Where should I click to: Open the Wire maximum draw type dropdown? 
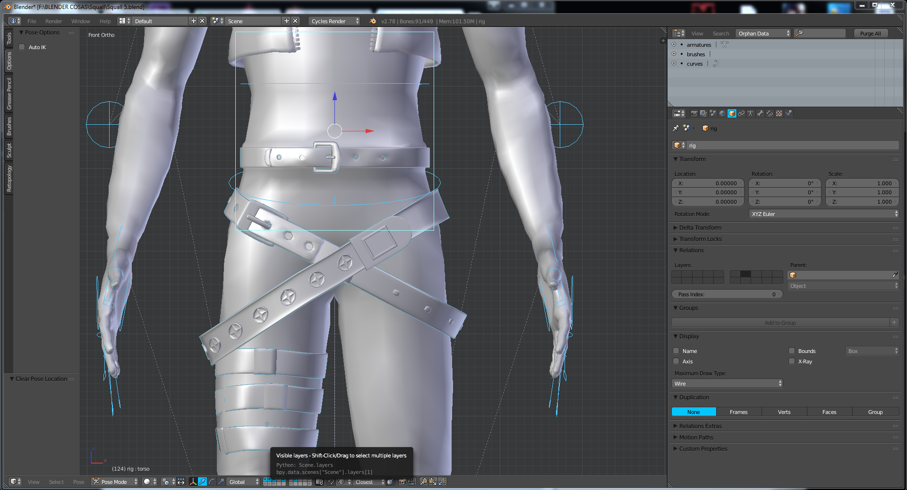(727, 383)
